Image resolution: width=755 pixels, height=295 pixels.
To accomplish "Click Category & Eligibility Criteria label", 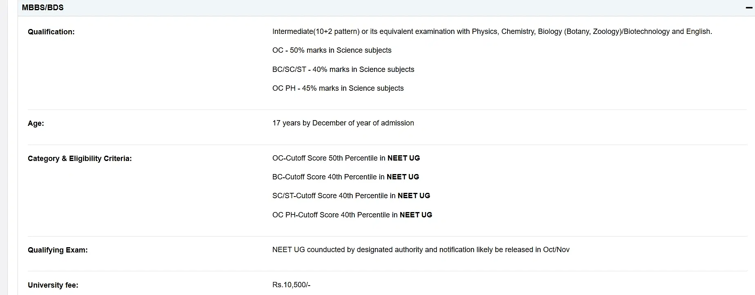I will pos(80,159).
